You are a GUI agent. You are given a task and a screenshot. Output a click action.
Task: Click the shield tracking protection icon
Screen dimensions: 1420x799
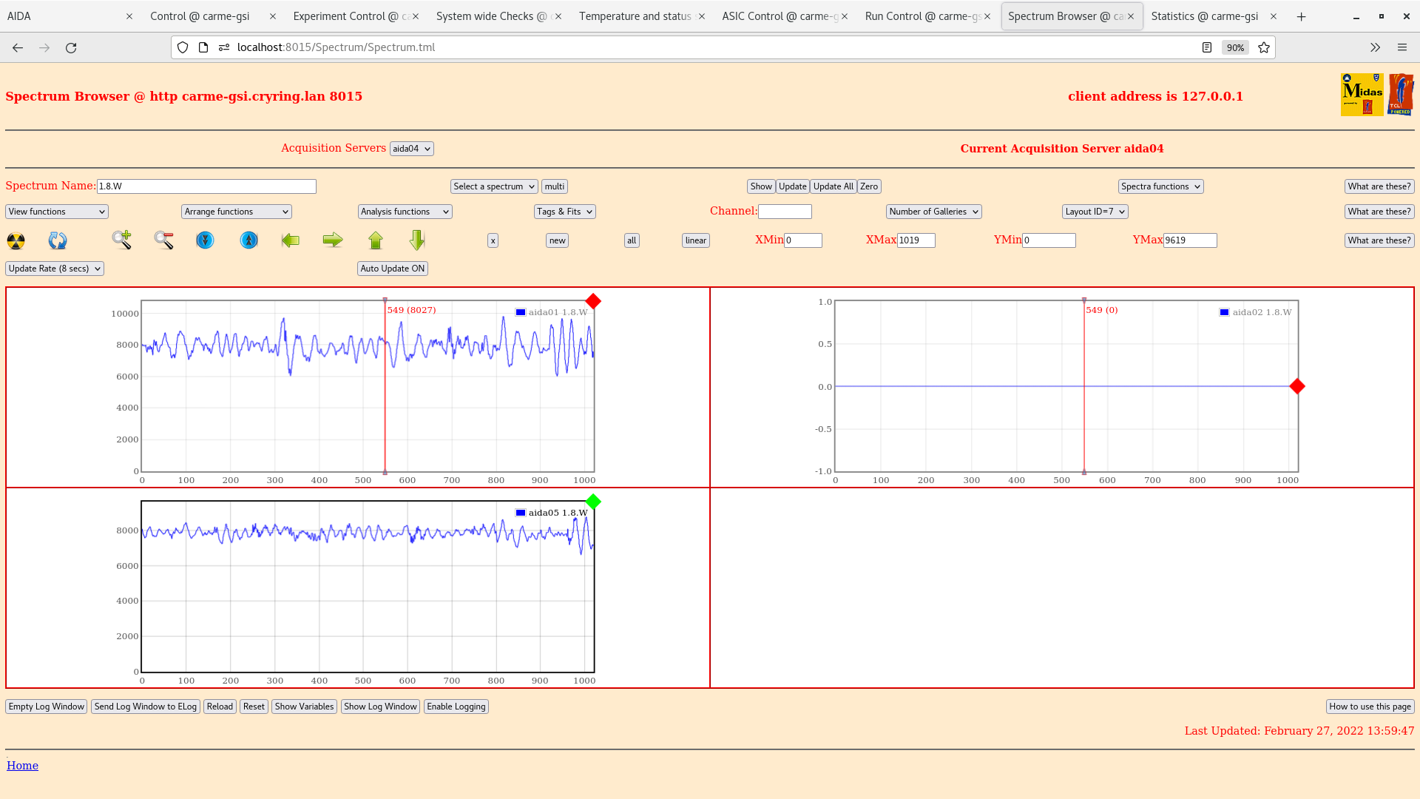183,47
